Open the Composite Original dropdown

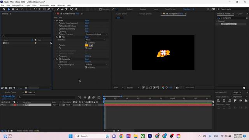tap(96, 65)
